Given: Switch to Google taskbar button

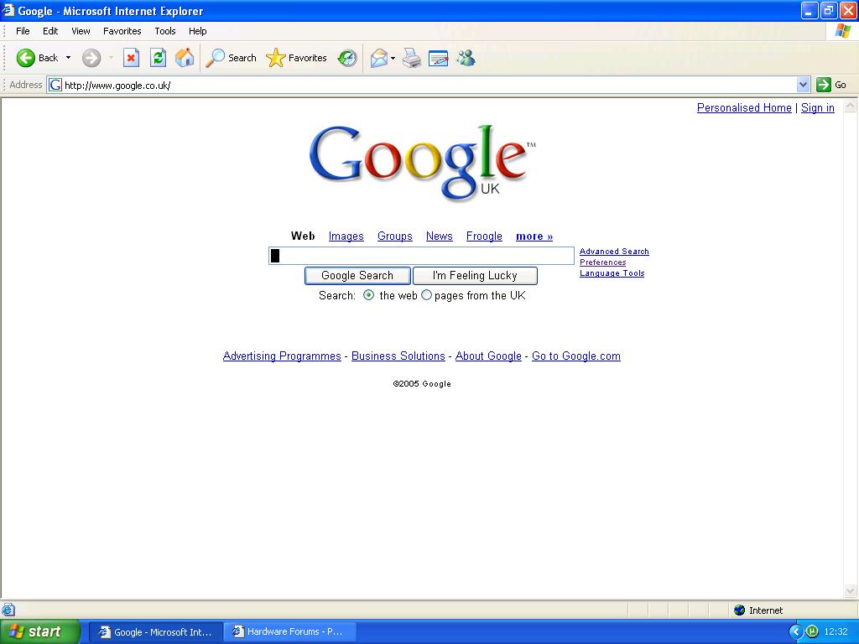Looking at the screenshot, I should 155,632.
